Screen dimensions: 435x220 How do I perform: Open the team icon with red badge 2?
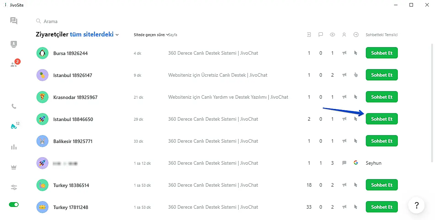point(14,64)
